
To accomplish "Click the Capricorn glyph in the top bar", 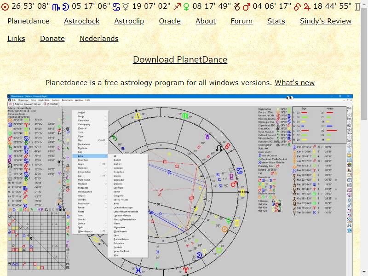I will [237, 7].
